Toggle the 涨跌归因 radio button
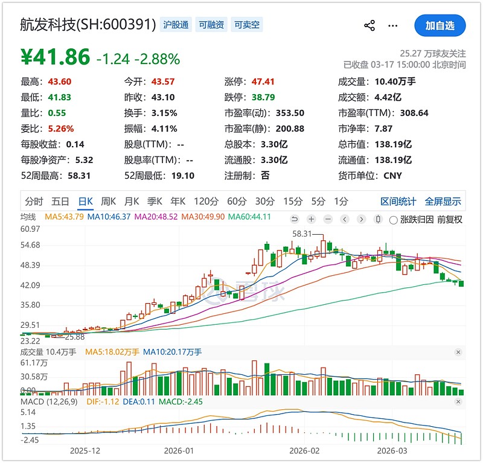The width and height of the screenshot is (483, 463). tap(394, 220)
